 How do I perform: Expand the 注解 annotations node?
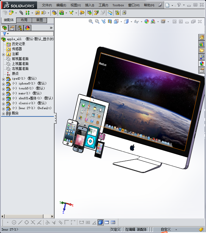[3, 55]
